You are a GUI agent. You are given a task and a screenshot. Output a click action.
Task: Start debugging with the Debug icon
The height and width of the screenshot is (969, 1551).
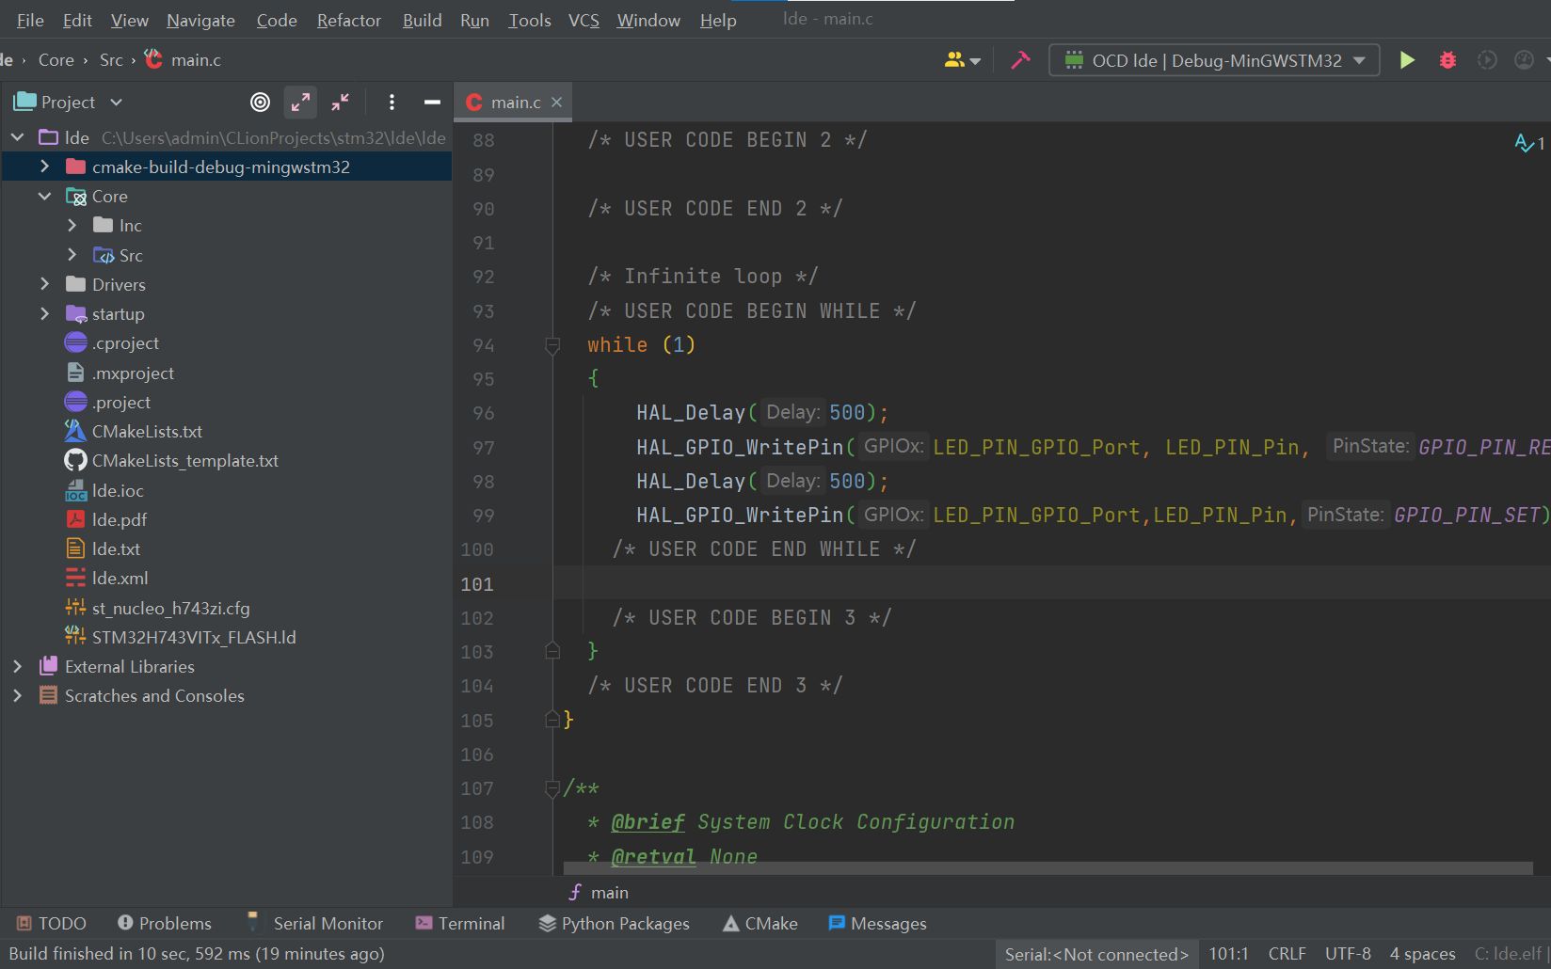[x=1447, y=59]
